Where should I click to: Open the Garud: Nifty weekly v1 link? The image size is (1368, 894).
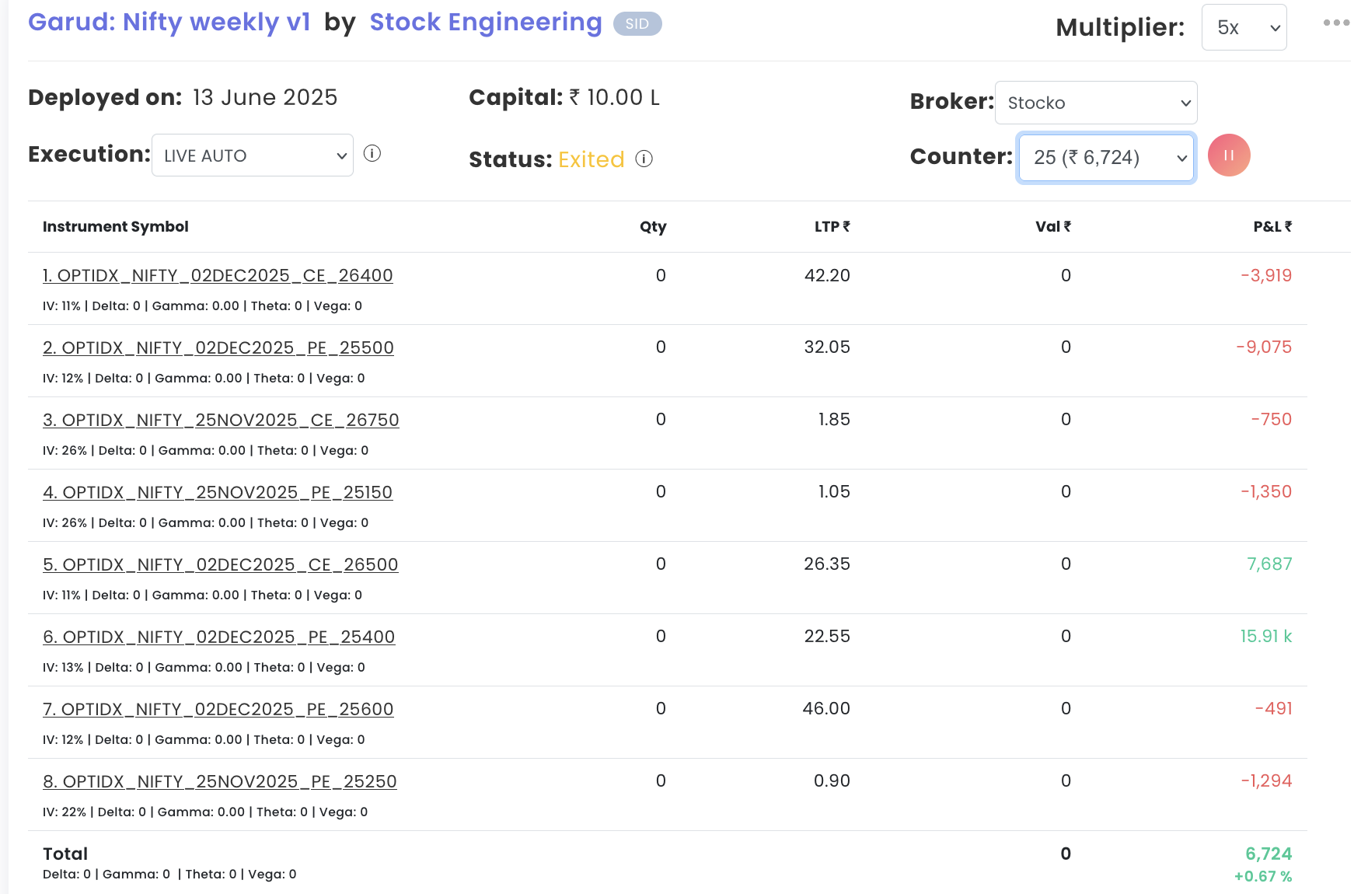pos(169,23)
